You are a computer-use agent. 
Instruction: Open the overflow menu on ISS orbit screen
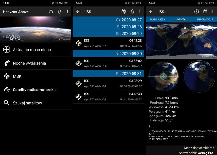(x=213, y=12)
